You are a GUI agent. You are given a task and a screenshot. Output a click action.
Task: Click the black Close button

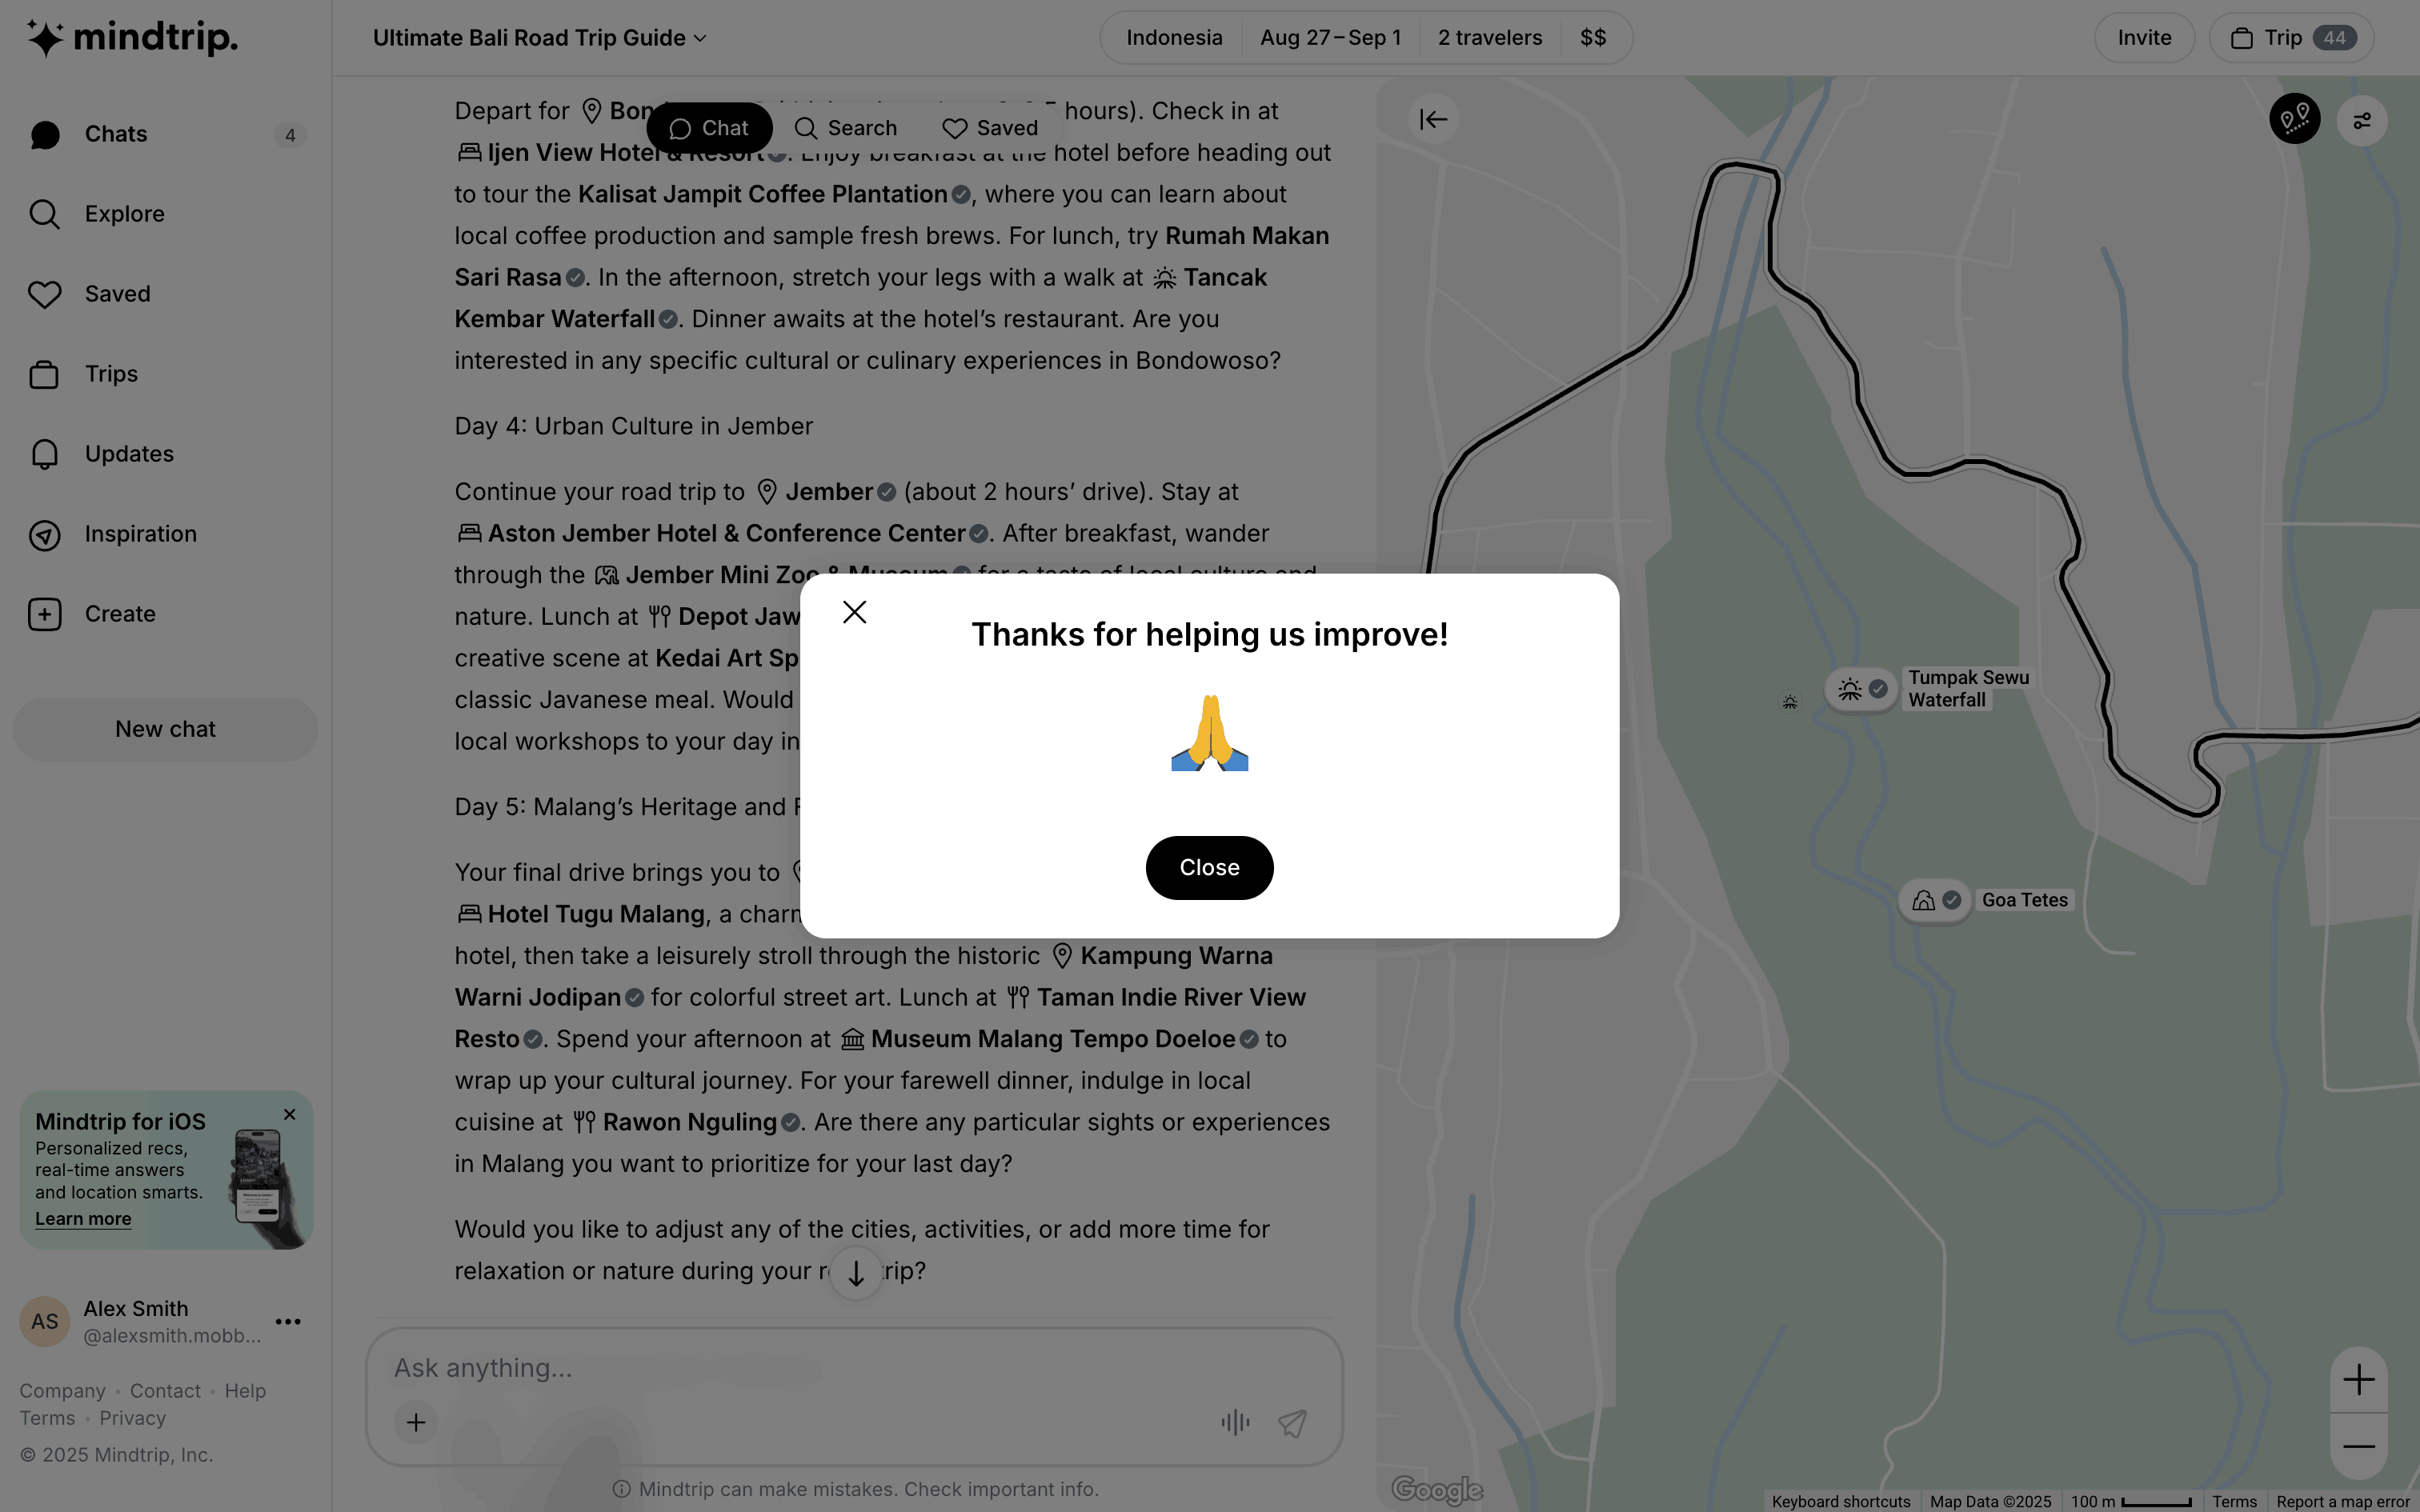1209,867
